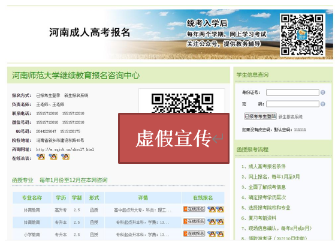Click QQ number 2044229847
This screenshot has height=246, width=335.
click(46, 131)
